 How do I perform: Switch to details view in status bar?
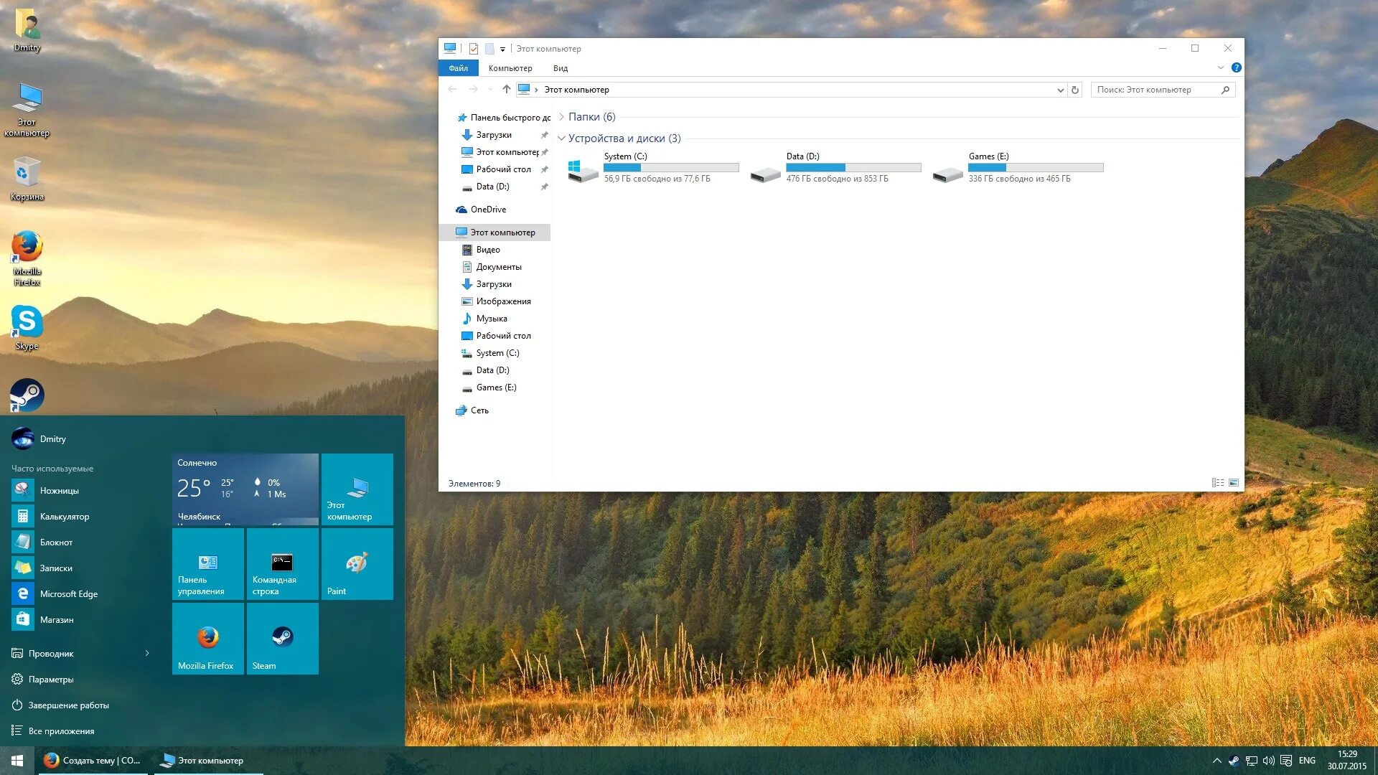point(1217,483)
